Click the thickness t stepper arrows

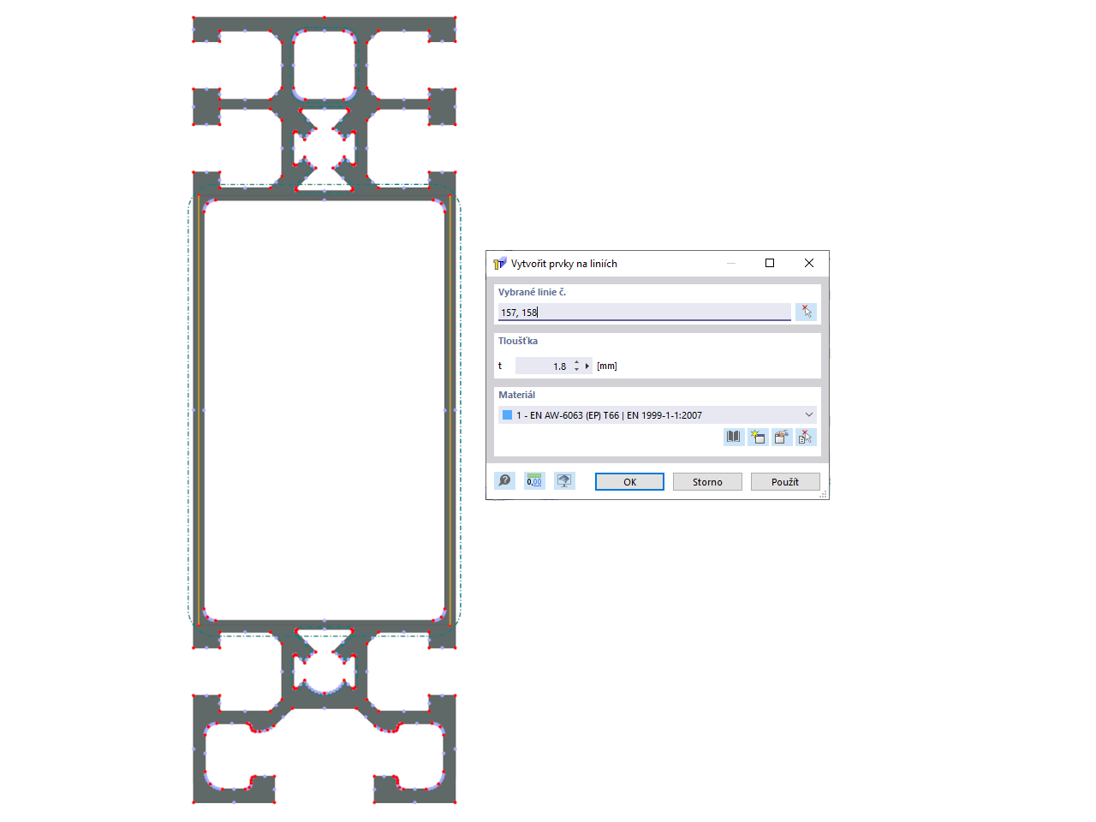[x=577, y=366]
